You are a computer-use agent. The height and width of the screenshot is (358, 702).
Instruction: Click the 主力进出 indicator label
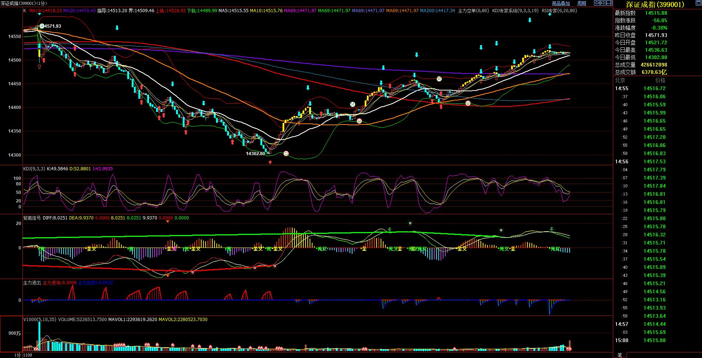point(32,283)
